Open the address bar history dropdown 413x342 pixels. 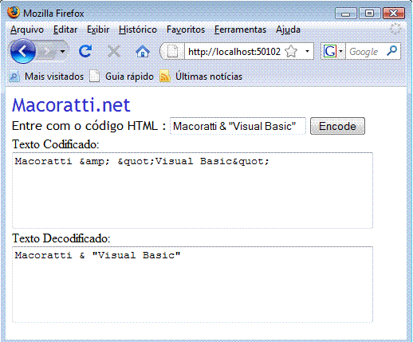pyautogui.click(x=307, y=51)
